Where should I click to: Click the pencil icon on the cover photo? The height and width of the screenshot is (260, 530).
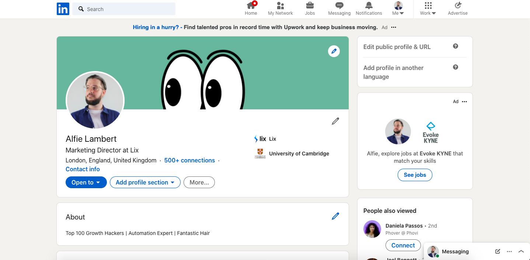[x=334, y=51]
